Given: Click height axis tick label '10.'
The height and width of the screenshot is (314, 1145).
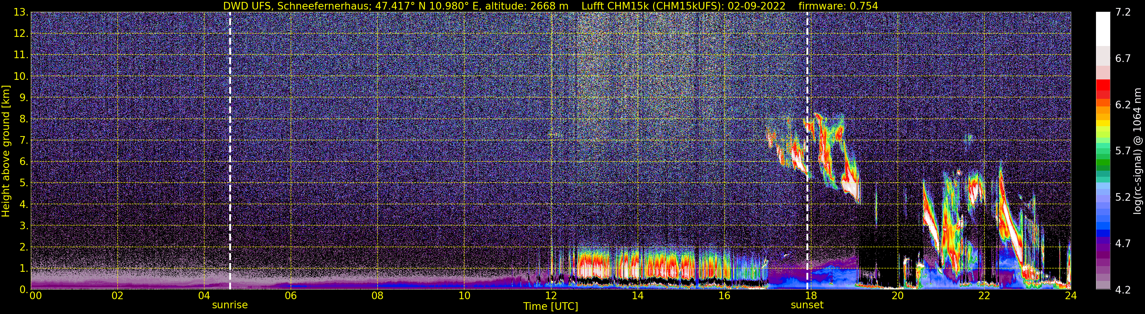Looking at the screenshot, I should pos(21,76).
